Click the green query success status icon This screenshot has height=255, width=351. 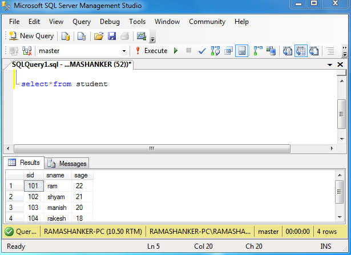9,232
